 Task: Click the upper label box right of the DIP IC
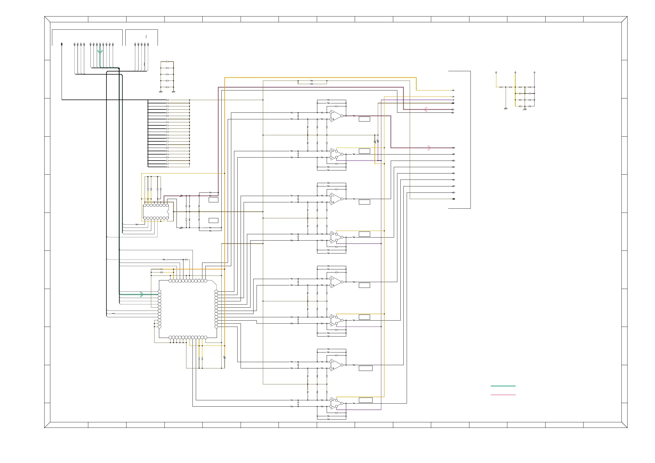point(213,200)
